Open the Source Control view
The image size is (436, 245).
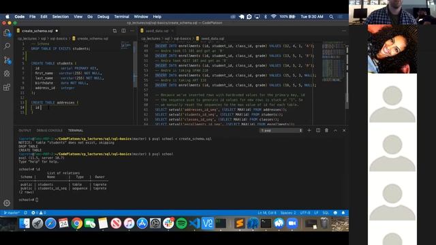click(x=7, y=60)
